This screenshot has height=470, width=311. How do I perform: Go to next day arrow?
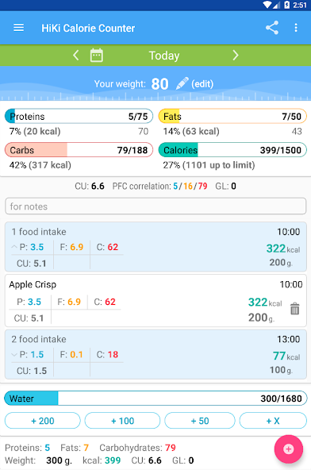pos(236,56)
